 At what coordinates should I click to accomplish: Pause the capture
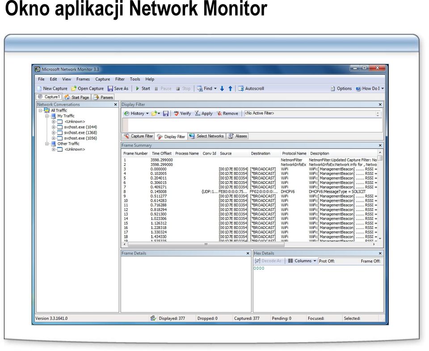163,89
